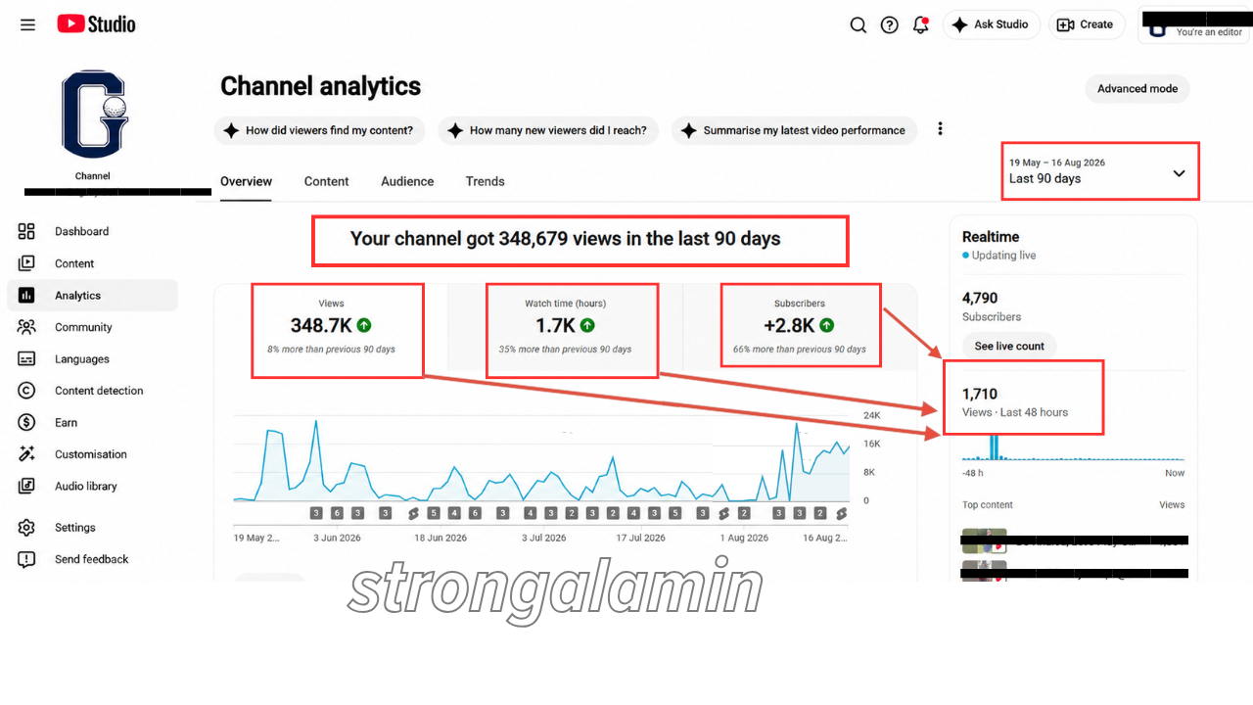Click the Community people icon
This screenshot has height=705, width=1253.
tap(26, 327)
